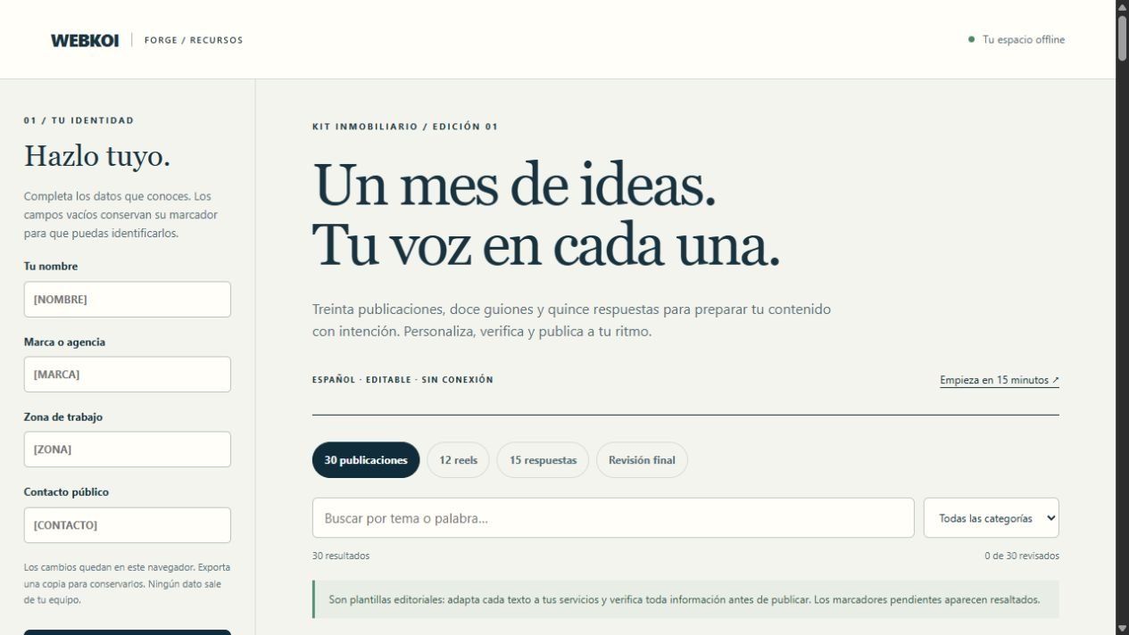Click the green offline status dot
This screenshot has height=635, width=1129.
coord(971,39)
